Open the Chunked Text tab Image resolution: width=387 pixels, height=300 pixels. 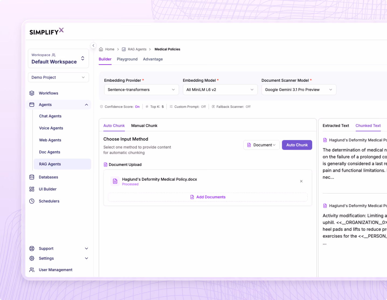click(368, 126)
